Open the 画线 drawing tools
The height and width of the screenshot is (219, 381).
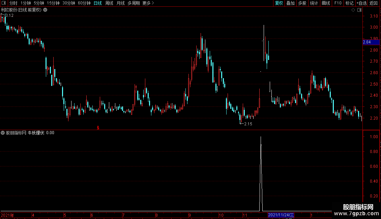326,3
